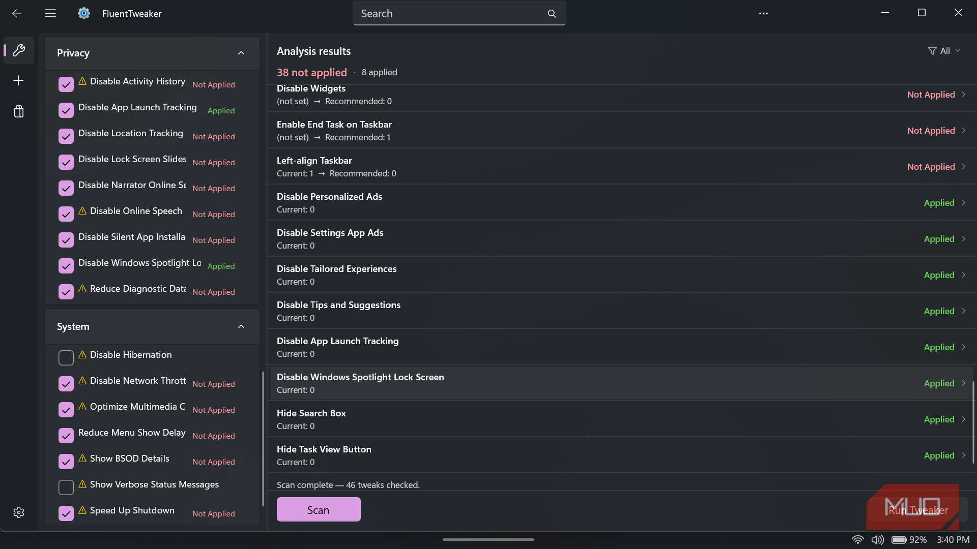Screen dimensions: 977x549
Task: Open the trash bin sidebar icon
Action: [x=19, y=111]
